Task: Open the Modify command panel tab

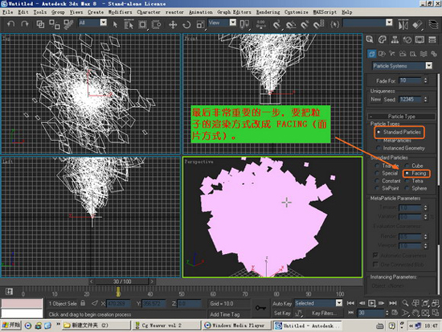Action: [383, 39]
